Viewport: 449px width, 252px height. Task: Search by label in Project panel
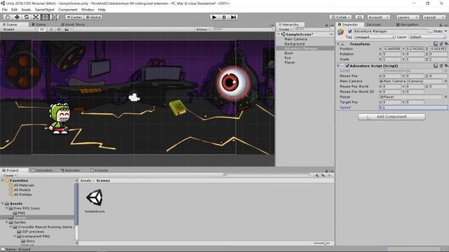point(323,175)
